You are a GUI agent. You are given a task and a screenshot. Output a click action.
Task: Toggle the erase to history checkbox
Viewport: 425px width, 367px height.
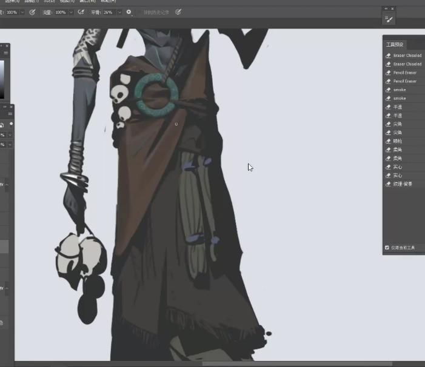(x=139, y=13)
